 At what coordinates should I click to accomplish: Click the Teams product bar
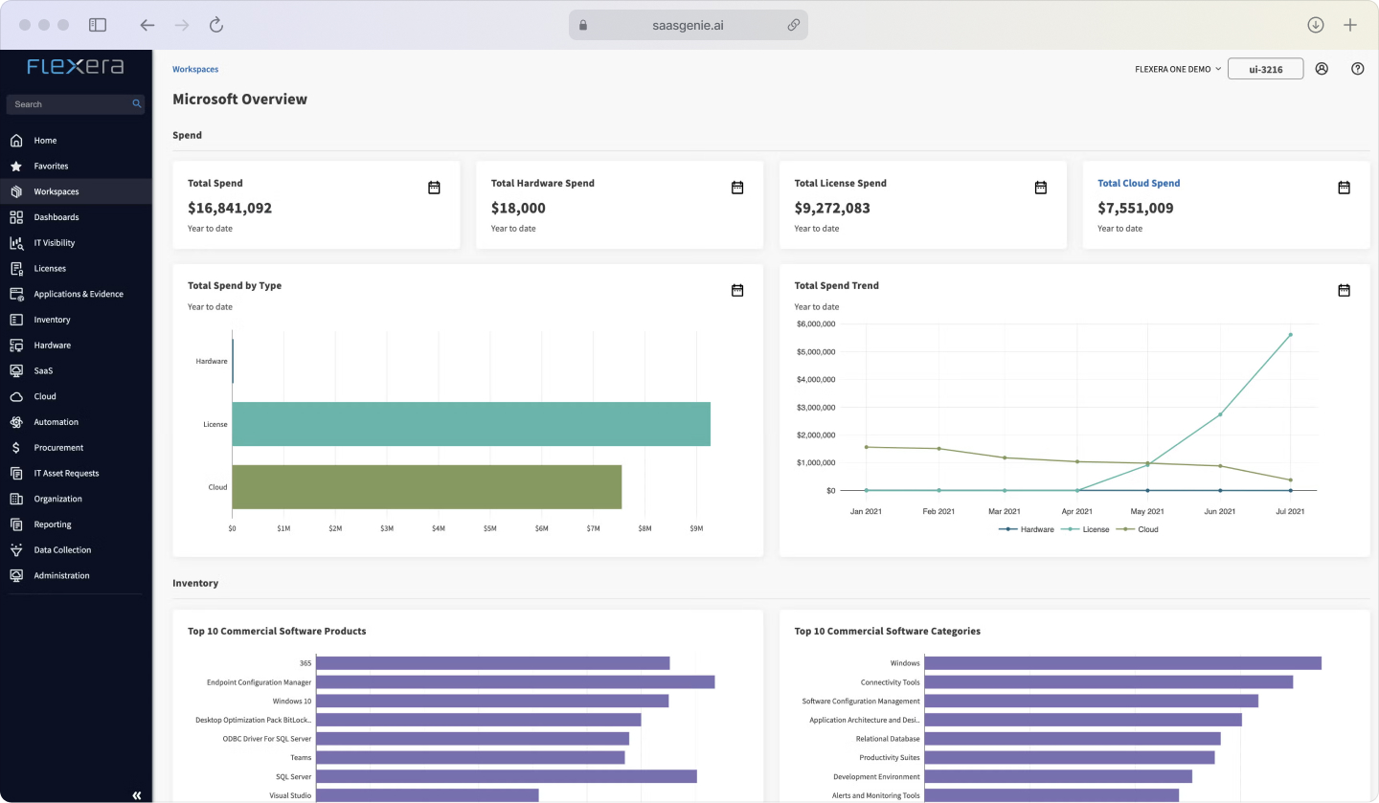point(470,757)
